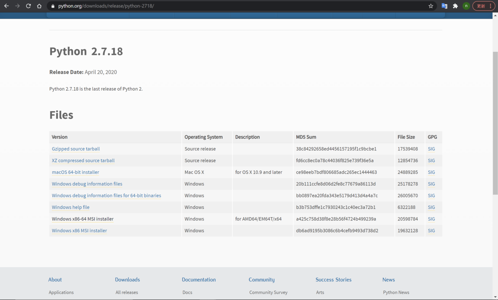Image resolution: width=498 pixels, height=300 pixels.
Task: Open the Docs footer link
Action: (187, 292)
